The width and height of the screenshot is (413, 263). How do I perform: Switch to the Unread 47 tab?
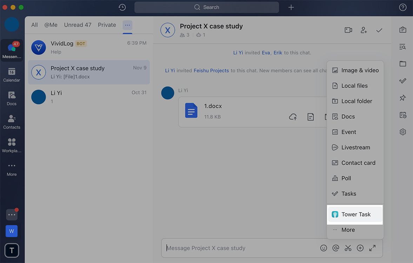78,25
